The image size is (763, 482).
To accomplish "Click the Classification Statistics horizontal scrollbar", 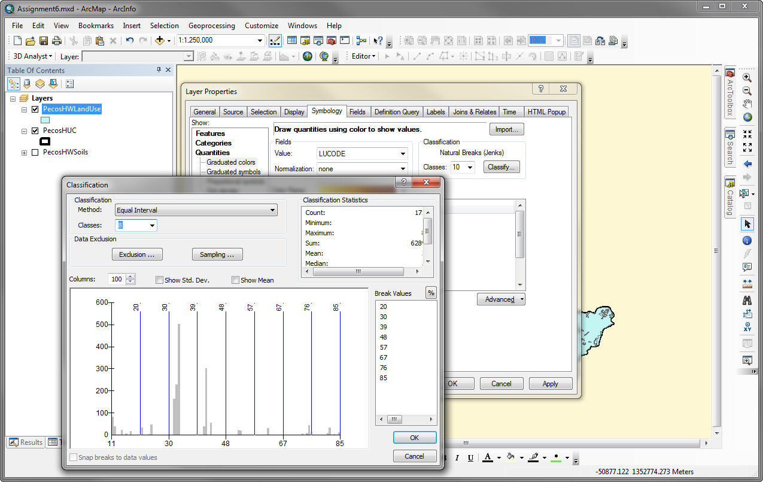I will tap(358, 271).
